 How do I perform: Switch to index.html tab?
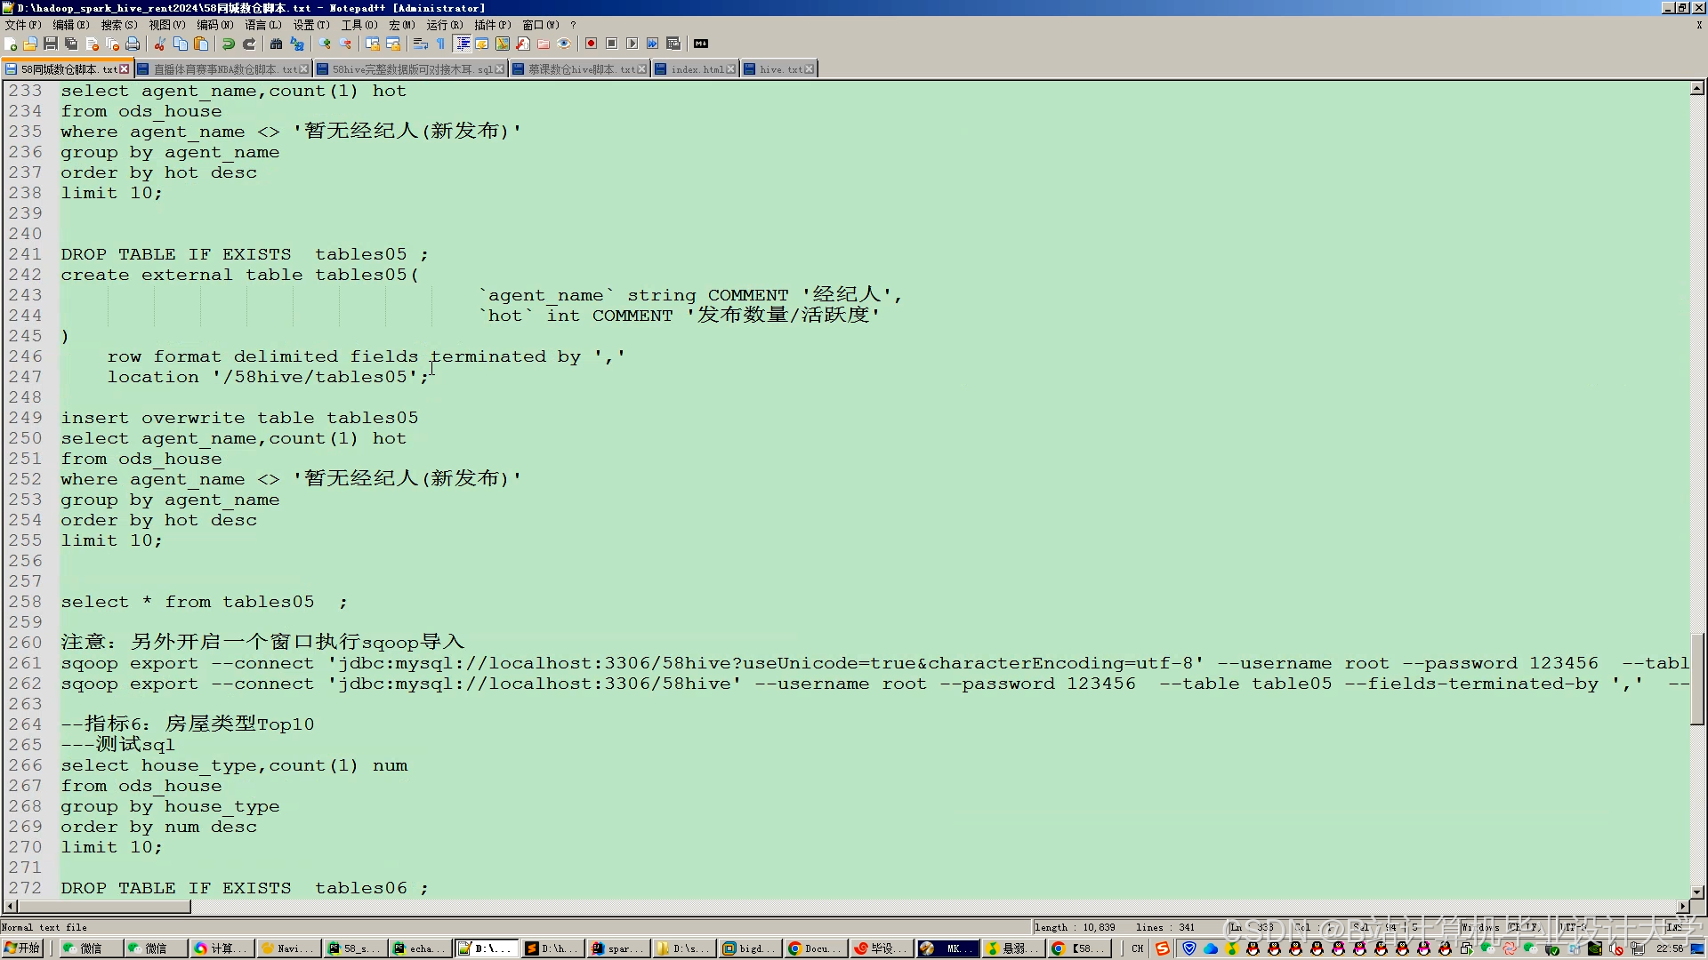(x=696, y=69)
